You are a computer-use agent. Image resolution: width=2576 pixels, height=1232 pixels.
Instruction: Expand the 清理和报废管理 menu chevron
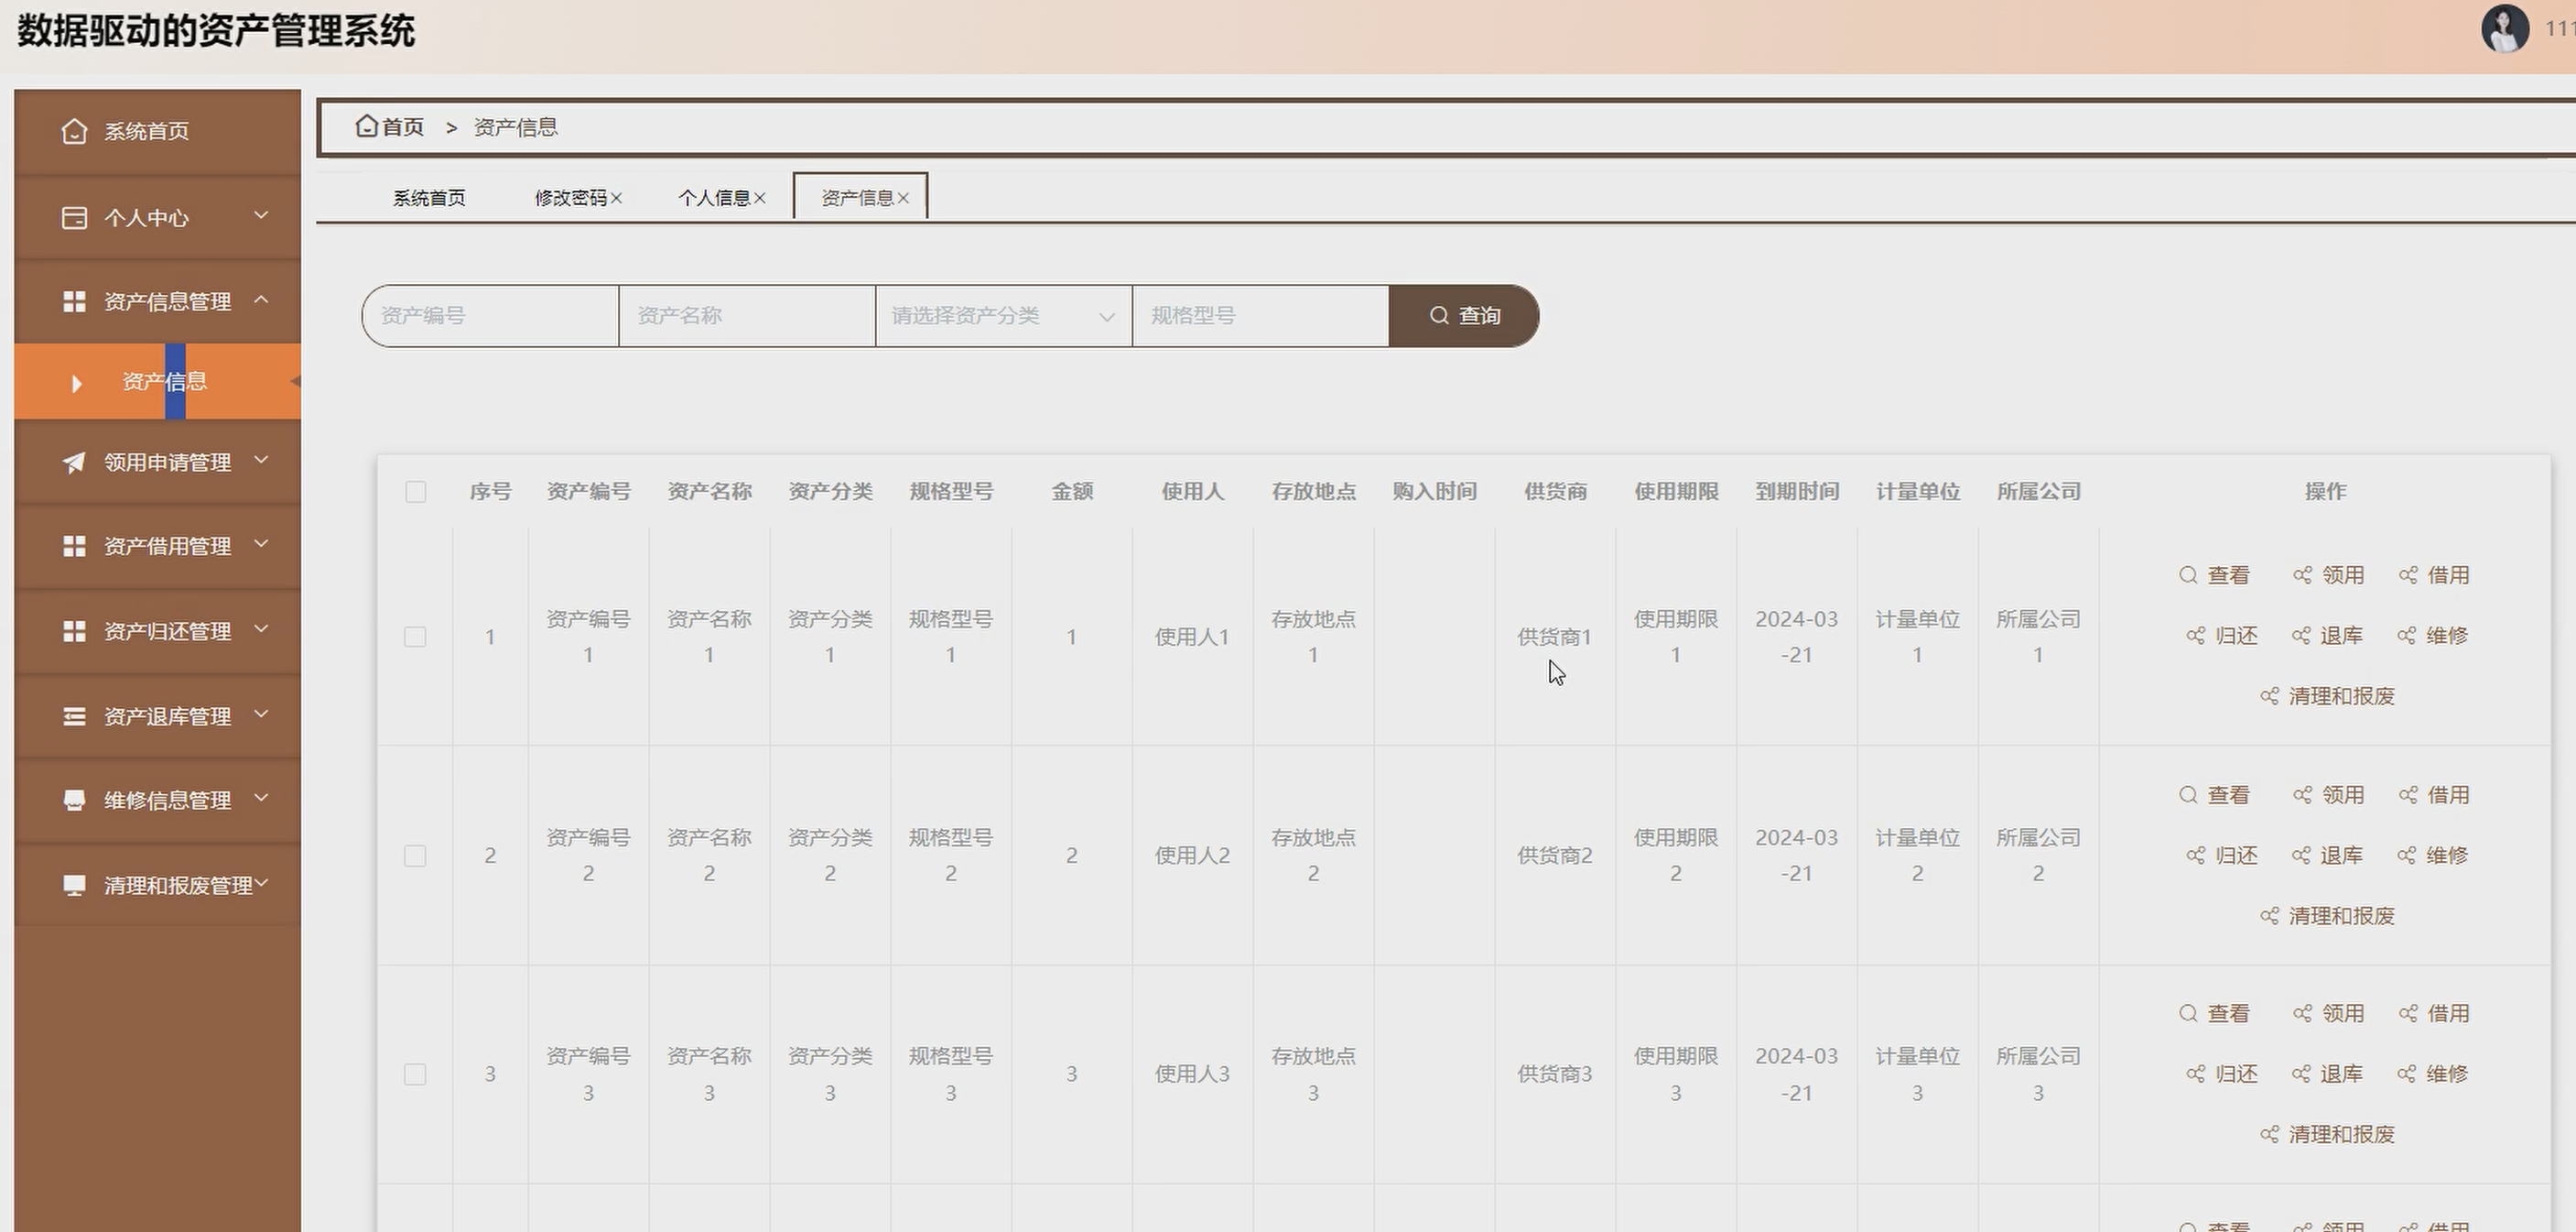[262, 883]
